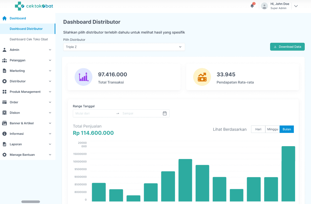The height and width of the screenshot is (204, 311).
Task: Click the Download Data button
Action: click(x=287, y=46)
